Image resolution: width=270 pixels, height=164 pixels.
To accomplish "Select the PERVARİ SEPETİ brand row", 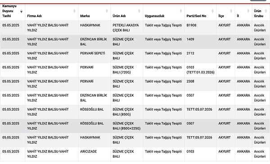I will click(x=135, y=56).
